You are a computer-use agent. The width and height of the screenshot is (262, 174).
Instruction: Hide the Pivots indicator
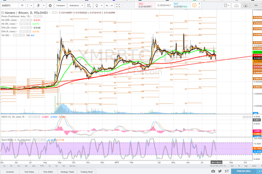(35, 16)
